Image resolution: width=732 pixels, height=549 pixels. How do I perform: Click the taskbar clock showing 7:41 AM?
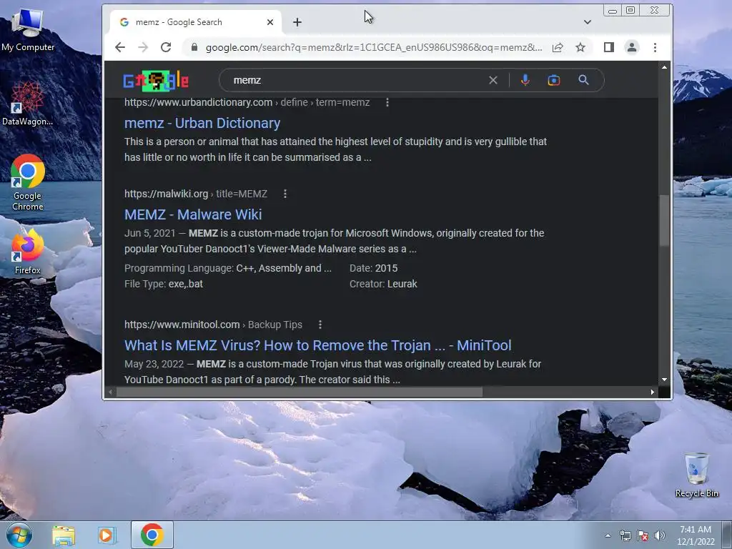tap(696, 535)
